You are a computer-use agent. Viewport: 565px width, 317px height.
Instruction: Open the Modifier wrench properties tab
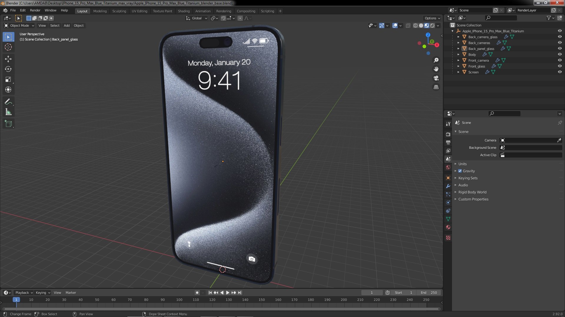(x=448, y=186)
